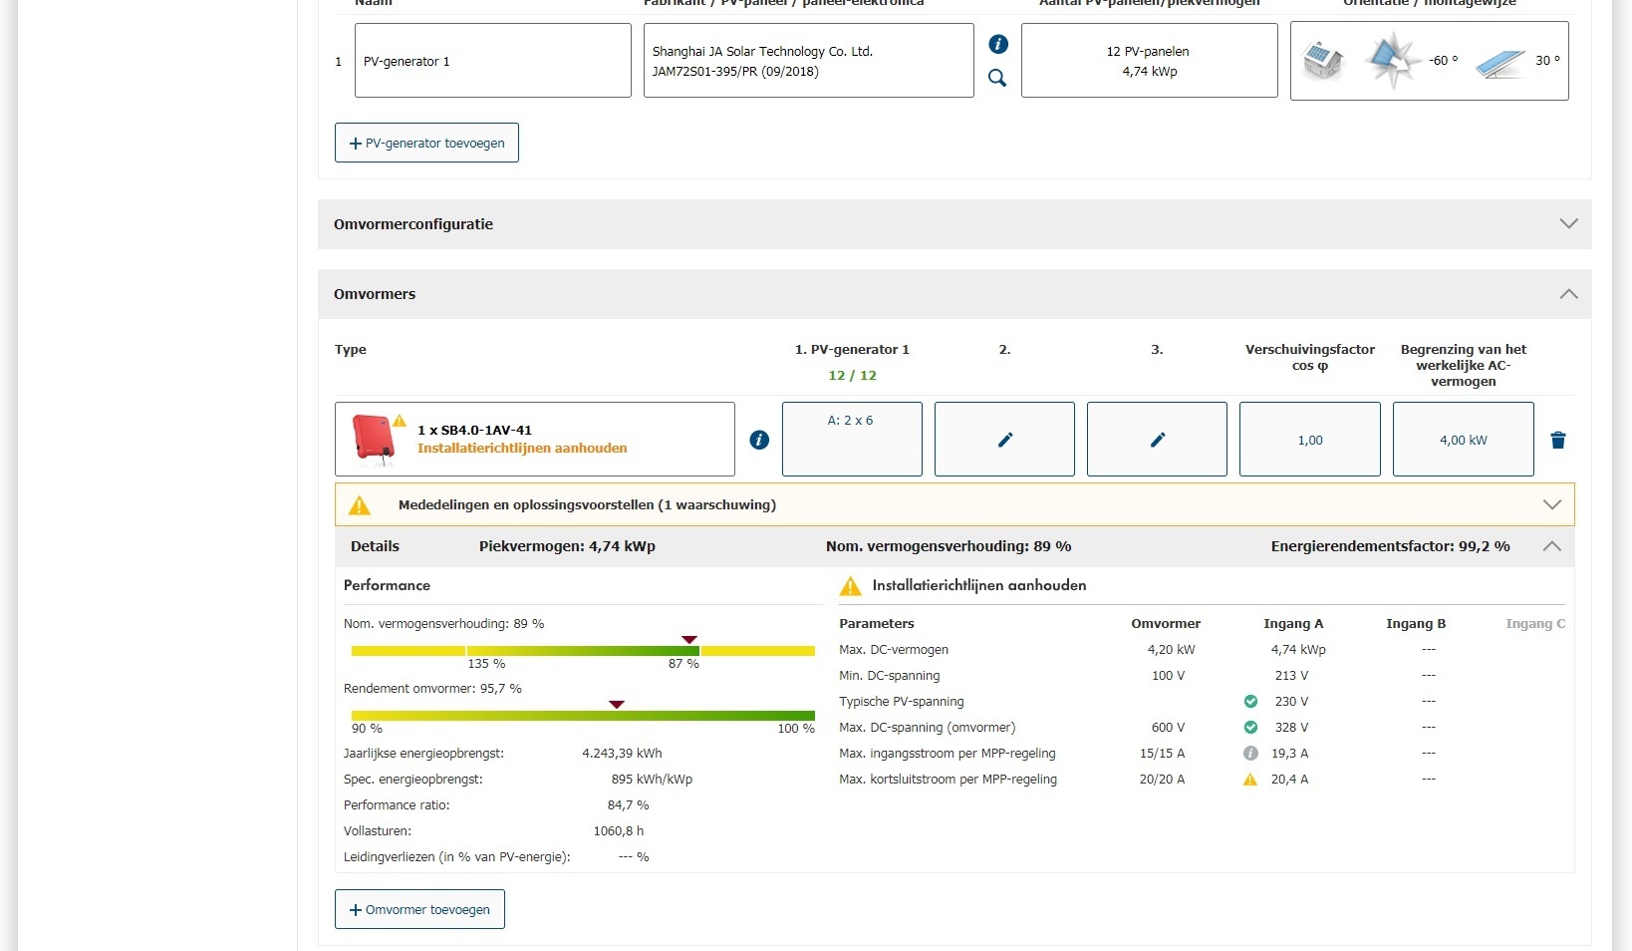
Task: Click the nominal power ratio indicator bar
Action: tap(583, 651)
